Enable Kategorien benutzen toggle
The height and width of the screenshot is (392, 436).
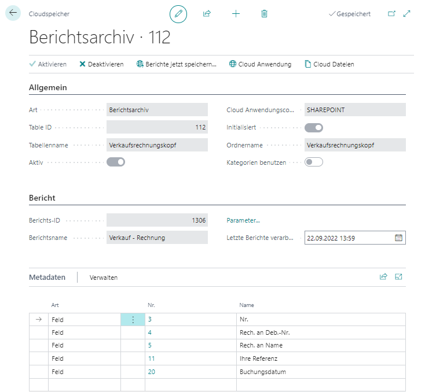[x=314, y=162]
